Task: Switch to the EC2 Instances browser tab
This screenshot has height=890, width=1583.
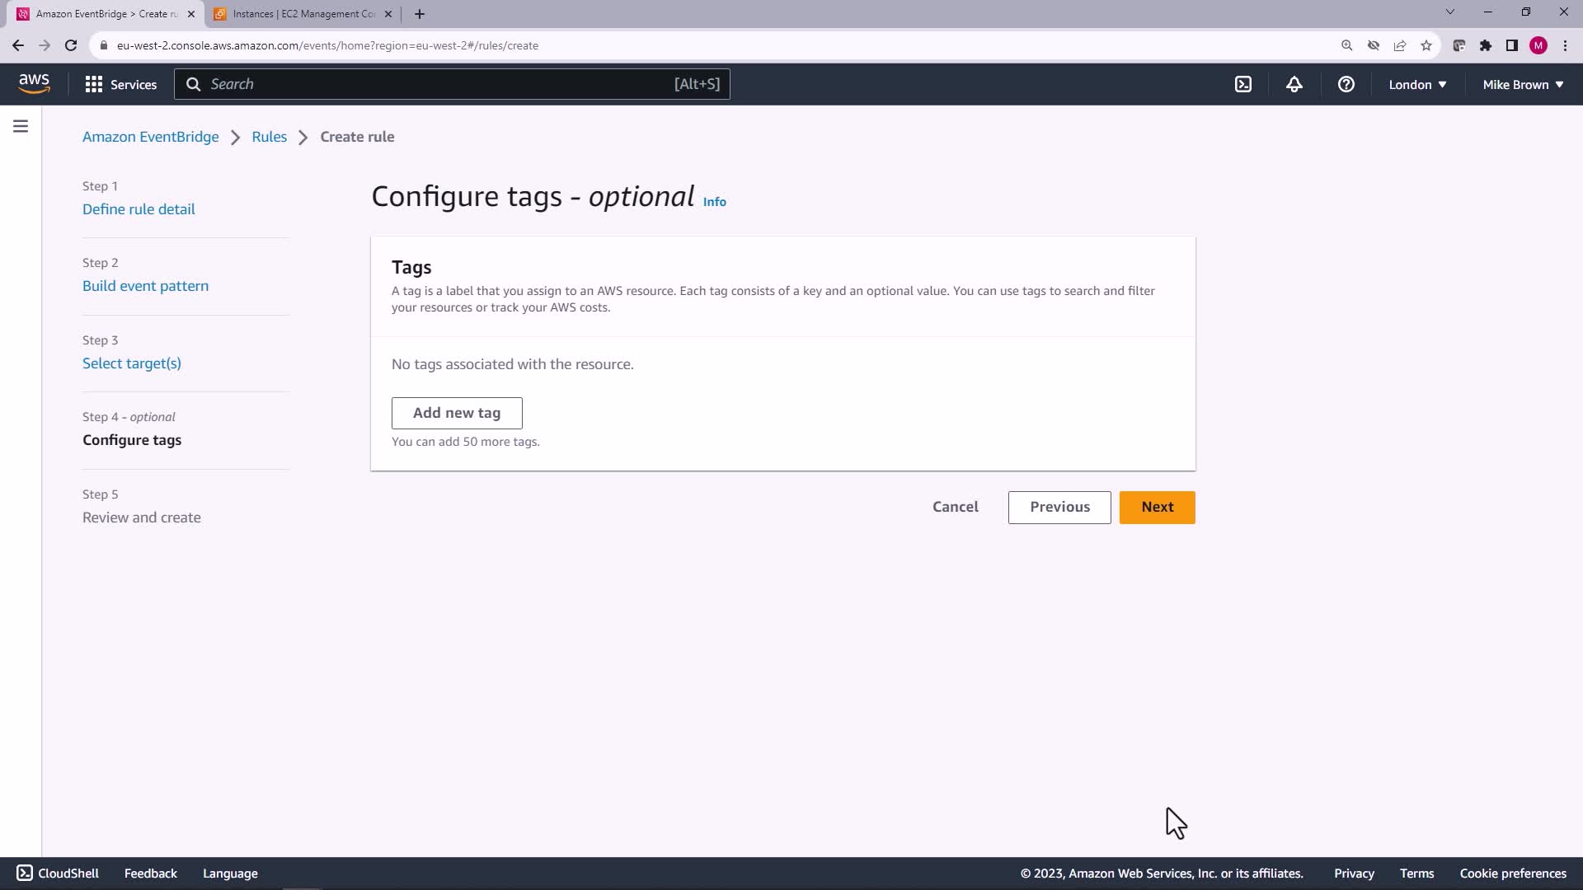Action: tap(303, 14)
